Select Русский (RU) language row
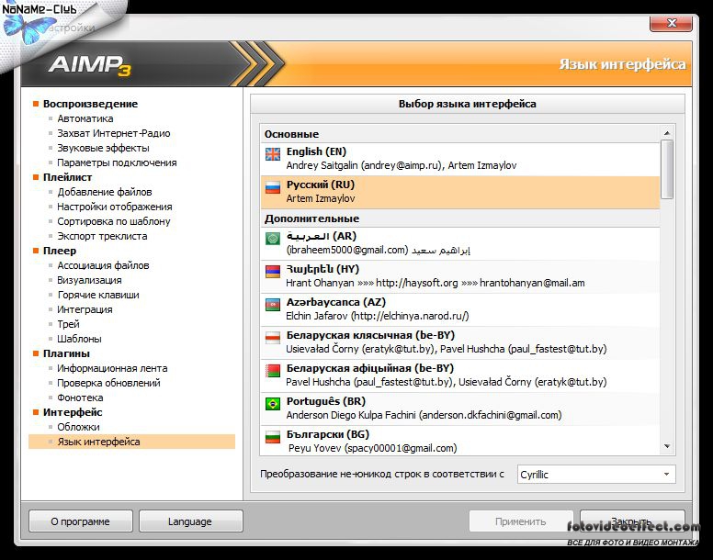 click(460, 193)
